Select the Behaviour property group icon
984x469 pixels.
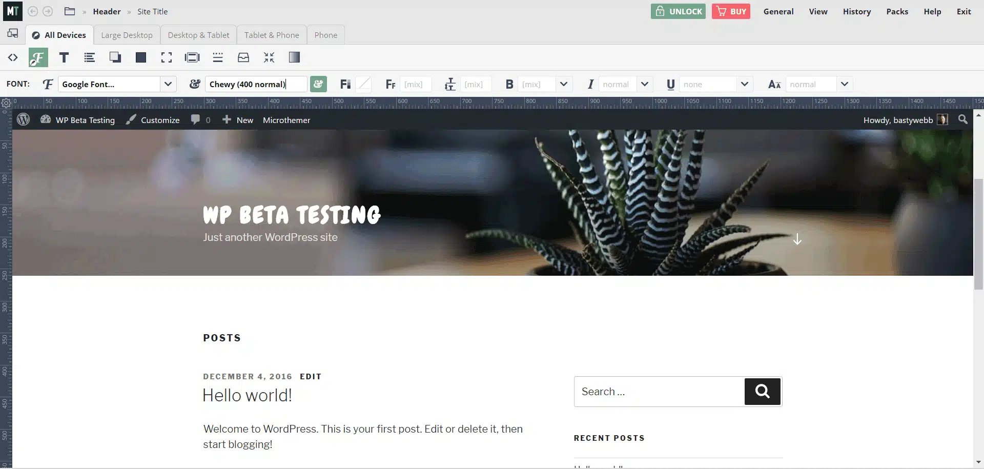[x=243, y=57]
